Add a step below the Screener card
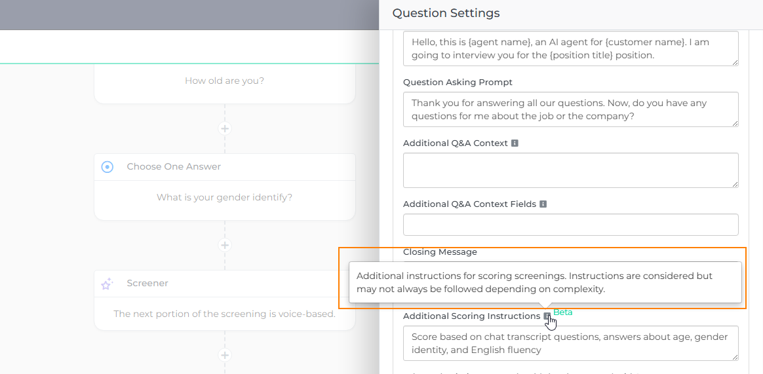 225,355
